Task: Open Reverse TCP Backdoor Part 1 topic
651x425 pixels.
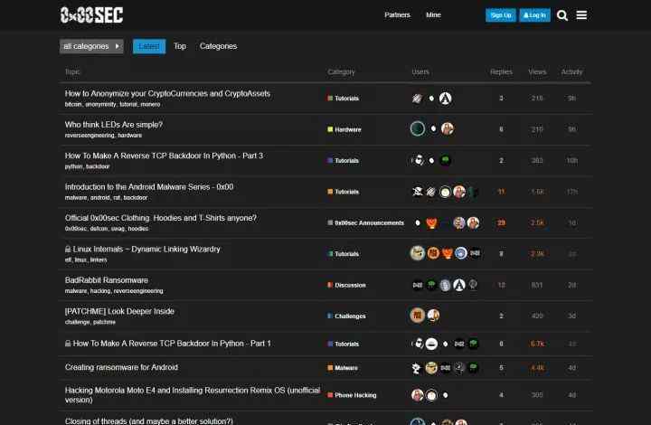Action: 172,344
